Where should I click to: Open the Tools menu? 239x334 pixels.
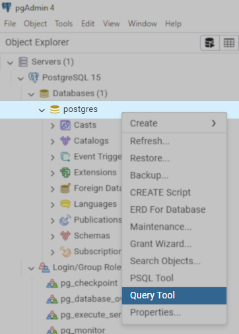[63, 24]
